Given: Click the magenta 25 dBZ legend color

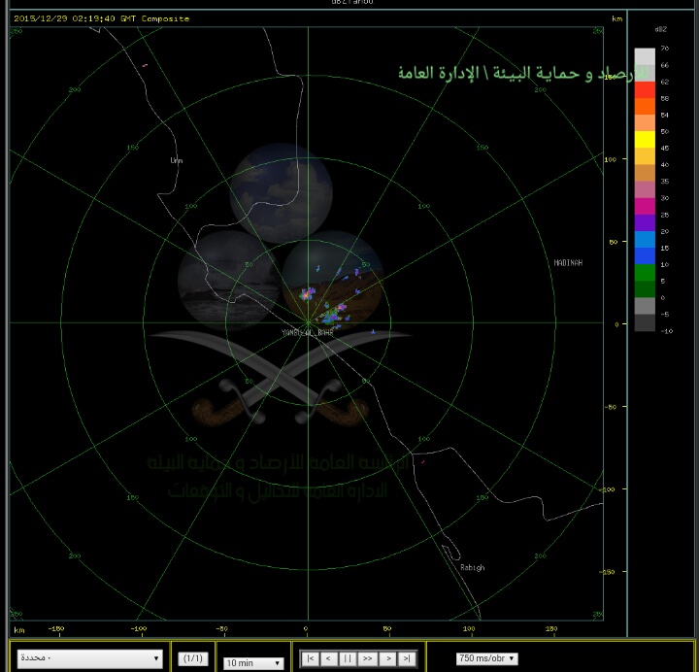Looking at the screenshot, I should [645, 206].
